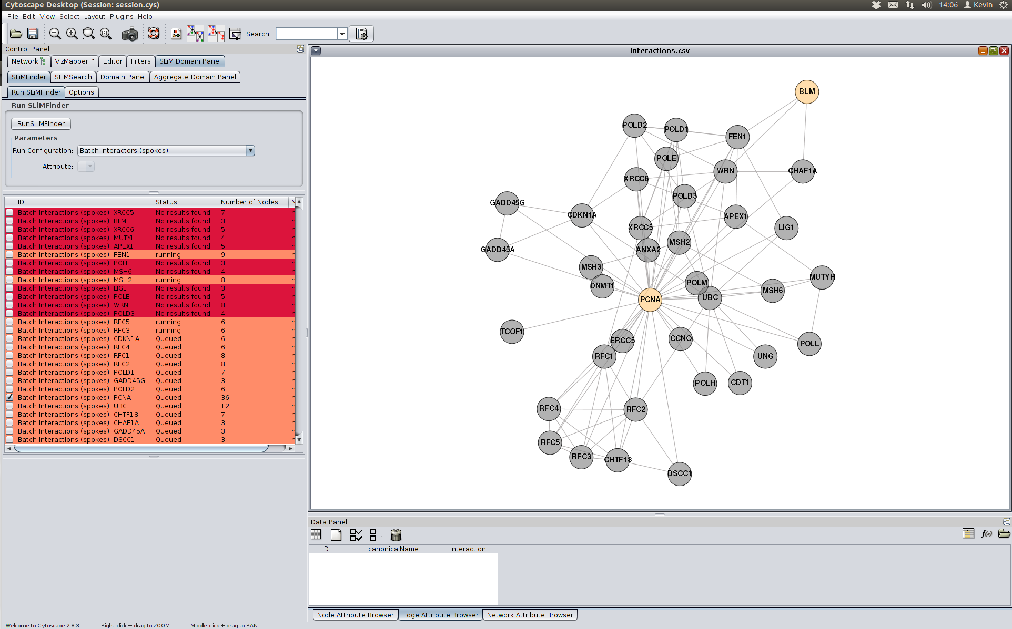Uncheck the PCNA batch interactions checkbox
The image size is (1012, 629).
[x=9, y=397]
